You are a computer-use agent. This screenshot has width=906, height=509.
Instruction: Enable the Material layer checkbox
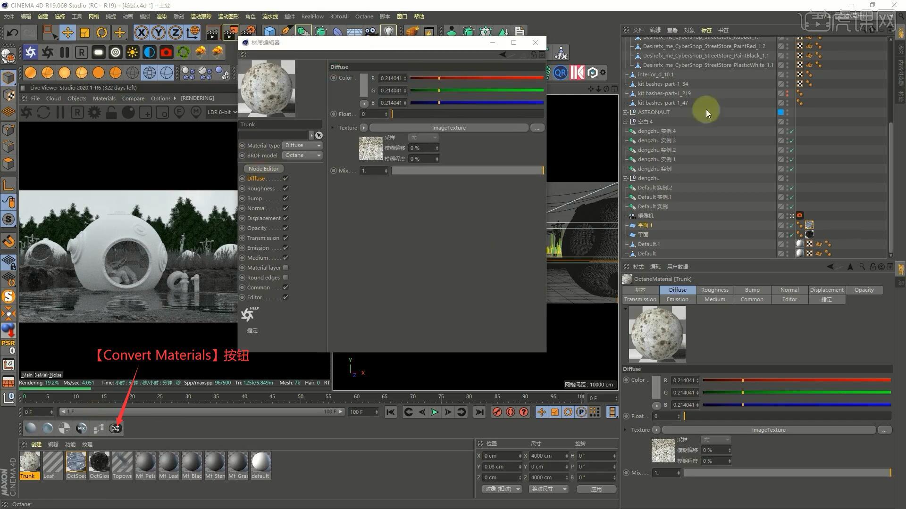tap(285, 268)
